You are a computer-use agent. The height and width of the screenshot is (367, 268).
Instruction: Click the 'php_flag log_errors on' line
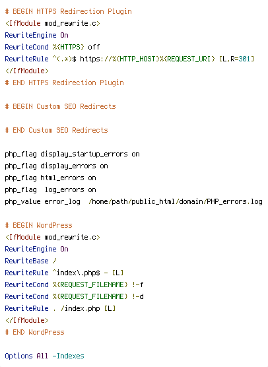pos(51,189)
